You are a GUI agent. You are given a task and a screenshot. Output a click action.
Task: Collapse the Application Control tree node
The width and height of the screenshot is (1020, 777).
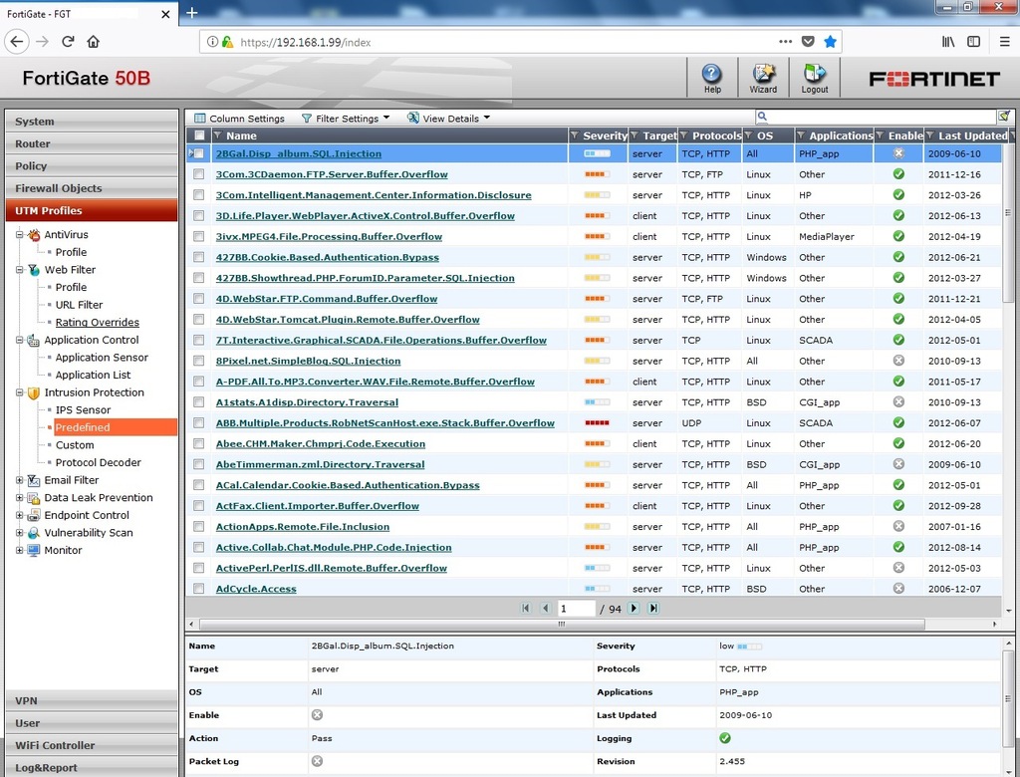20,340
